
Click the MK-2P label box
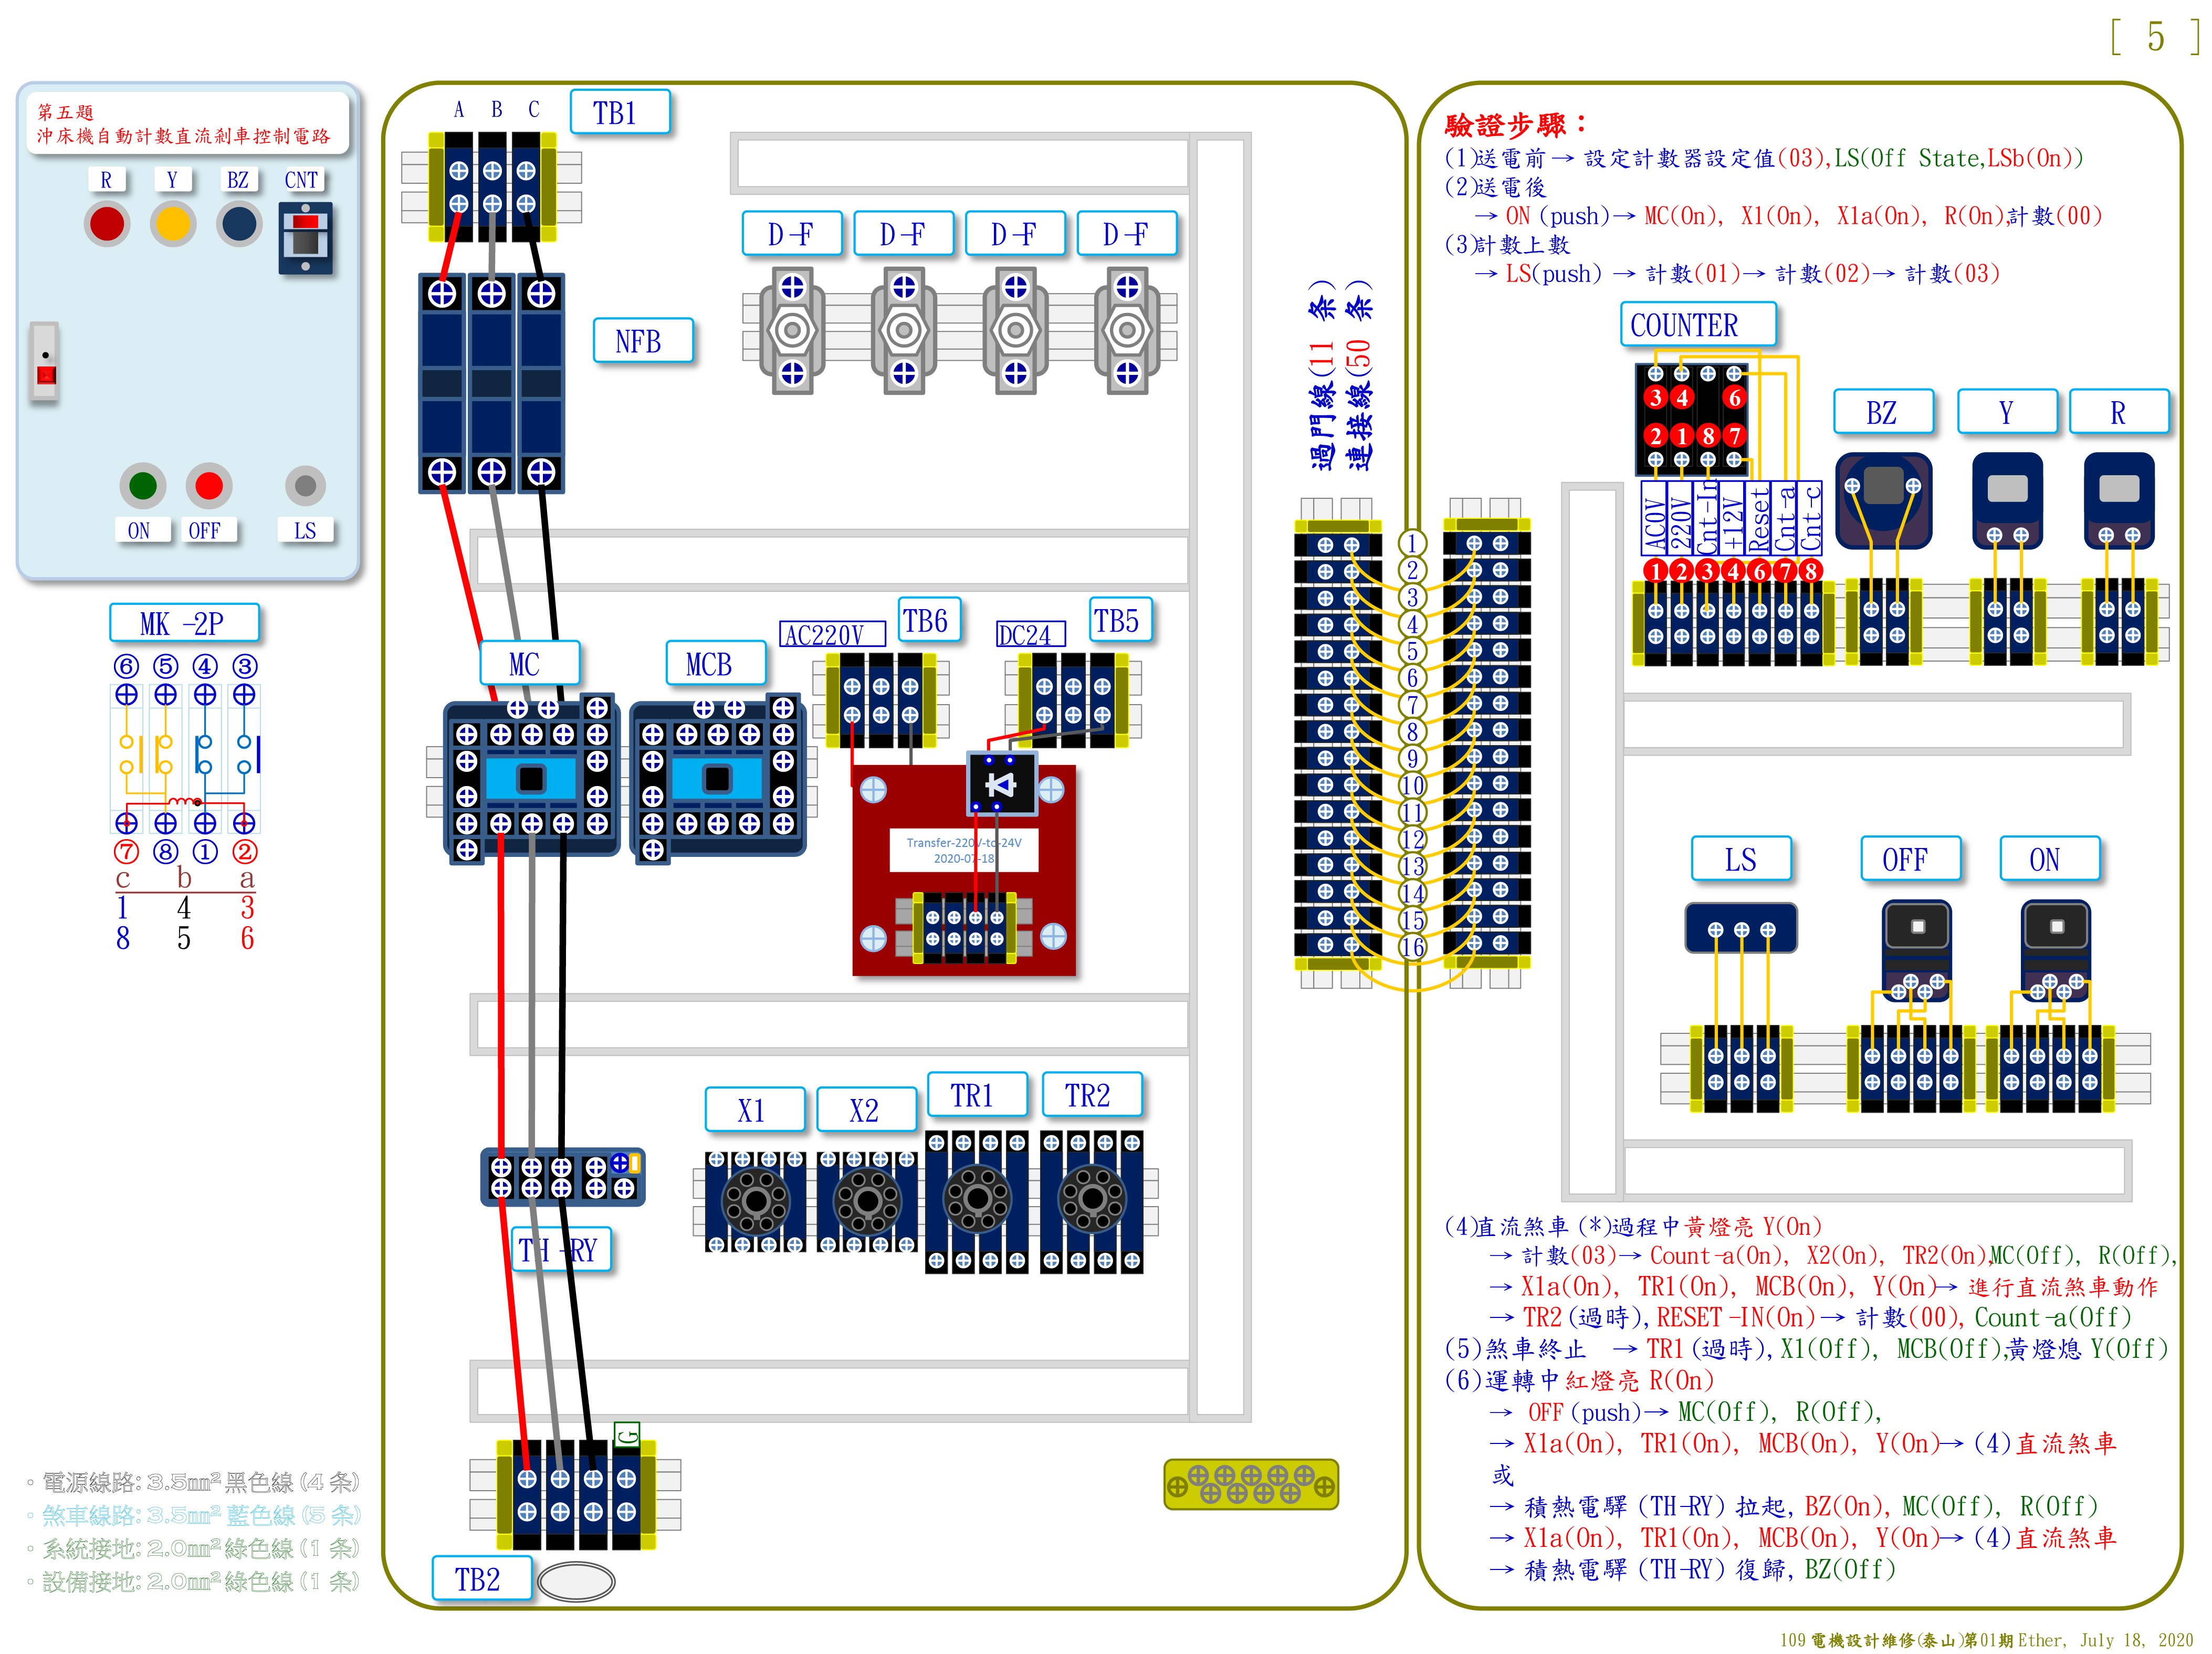tap(184, 623)
